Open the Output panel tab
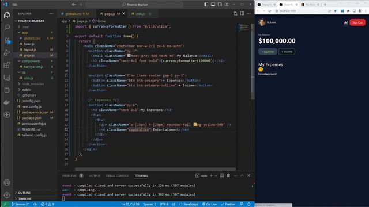 coord(95,175)
